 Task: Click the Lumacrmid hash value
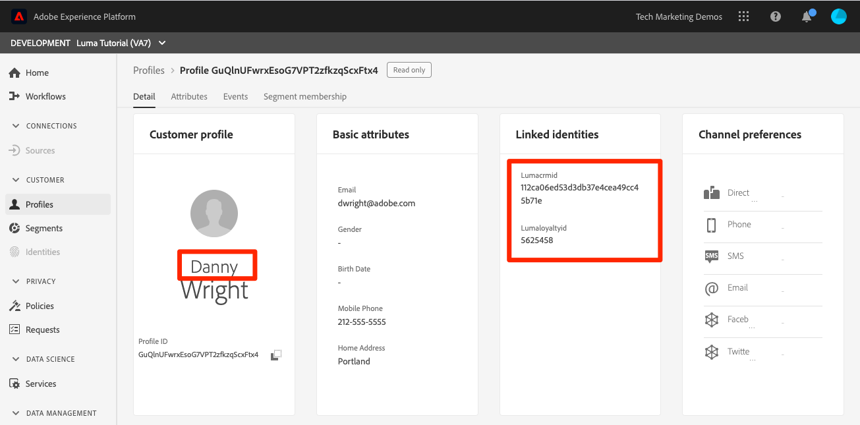580,194
